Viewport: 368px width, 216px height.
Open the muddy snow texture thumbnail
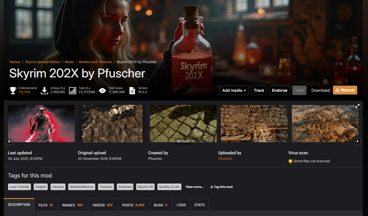point(325,123)
